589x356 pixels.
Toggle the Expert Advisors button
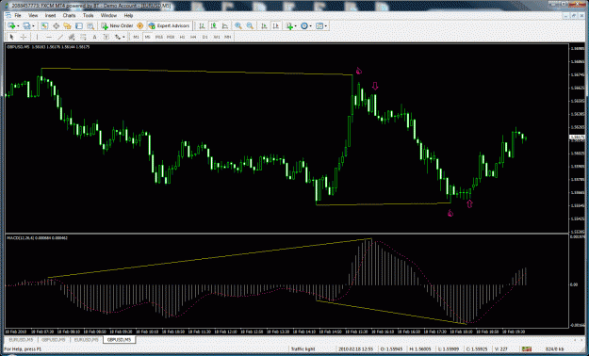169,26
